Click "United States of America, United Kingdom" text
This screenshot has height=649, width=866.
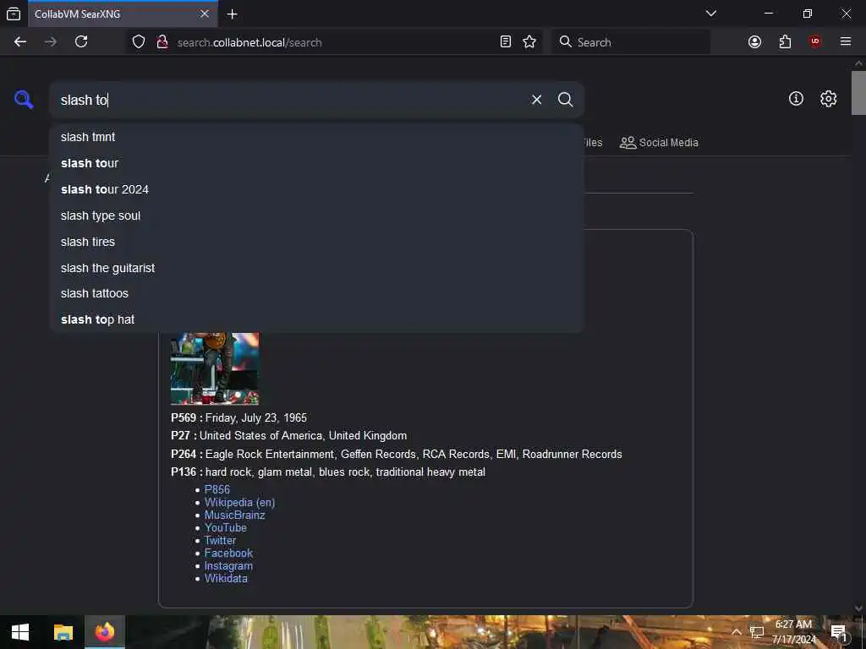(x=303, y=435)
